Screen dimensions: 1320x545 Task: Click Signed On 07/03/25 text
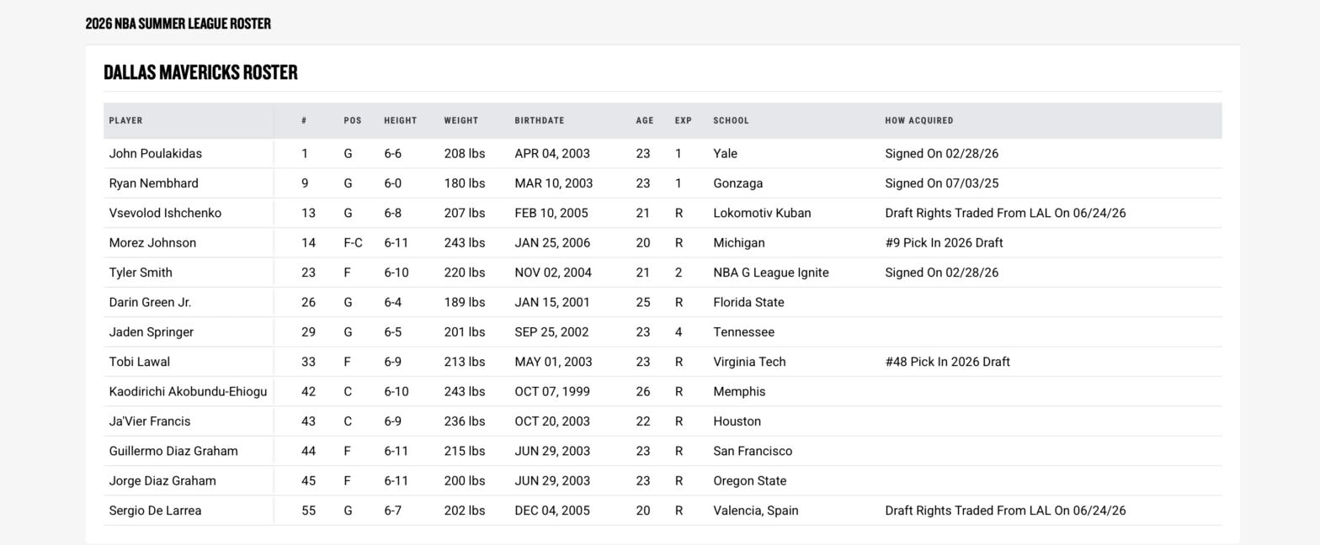(942, 183)
